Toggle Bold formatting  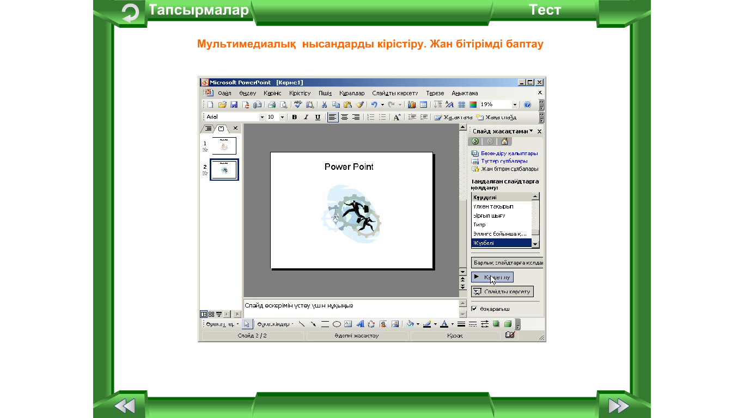[295, 117]
